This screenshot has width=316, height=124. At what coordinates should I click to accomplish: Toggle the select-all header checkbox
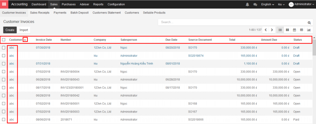coord(4,40)
